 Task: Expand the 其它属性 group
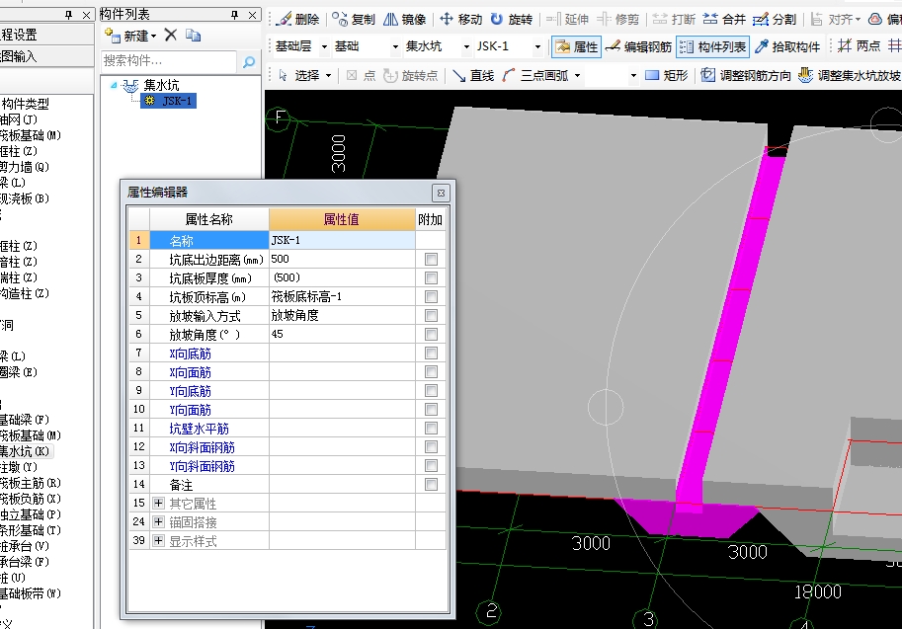pos(158,503)
